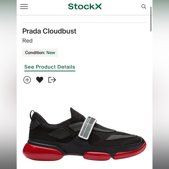Add product with the plus circle icon

pyautogui.click(x=27, y=80)
